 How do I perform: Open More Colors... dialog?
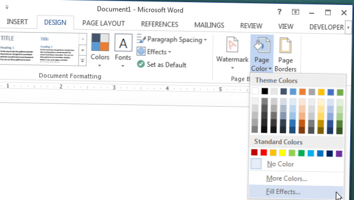coord(296,178)
